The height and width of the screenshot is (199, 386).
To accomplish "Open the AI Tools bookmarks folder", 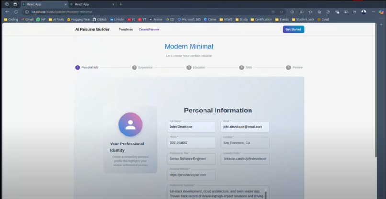I will 56,19.
